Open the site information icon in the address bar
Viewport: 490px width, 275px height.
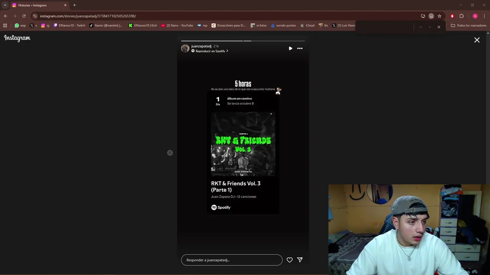pos(35,16)
